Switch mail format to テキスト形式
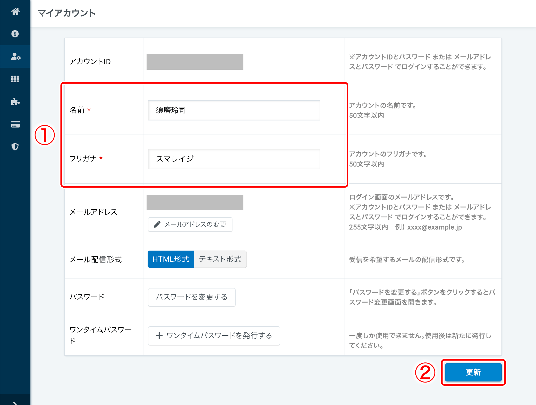This screenshot has width=536, height=405. click(x=220, y=259)
